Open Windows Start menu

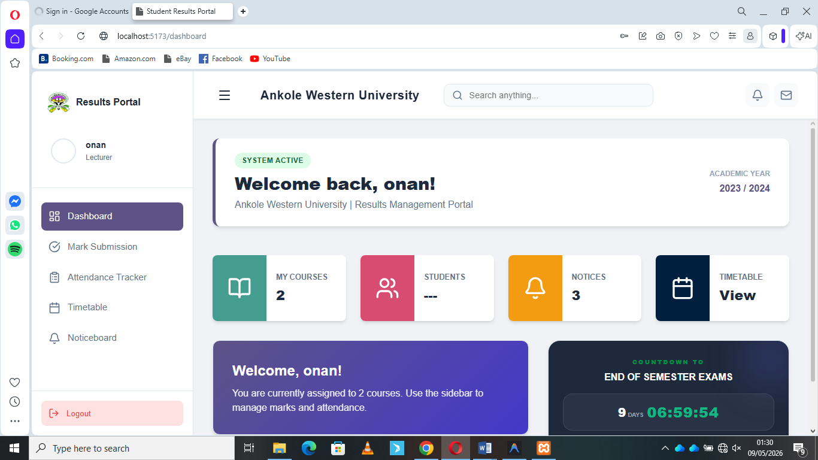click(x=14, y=448)
